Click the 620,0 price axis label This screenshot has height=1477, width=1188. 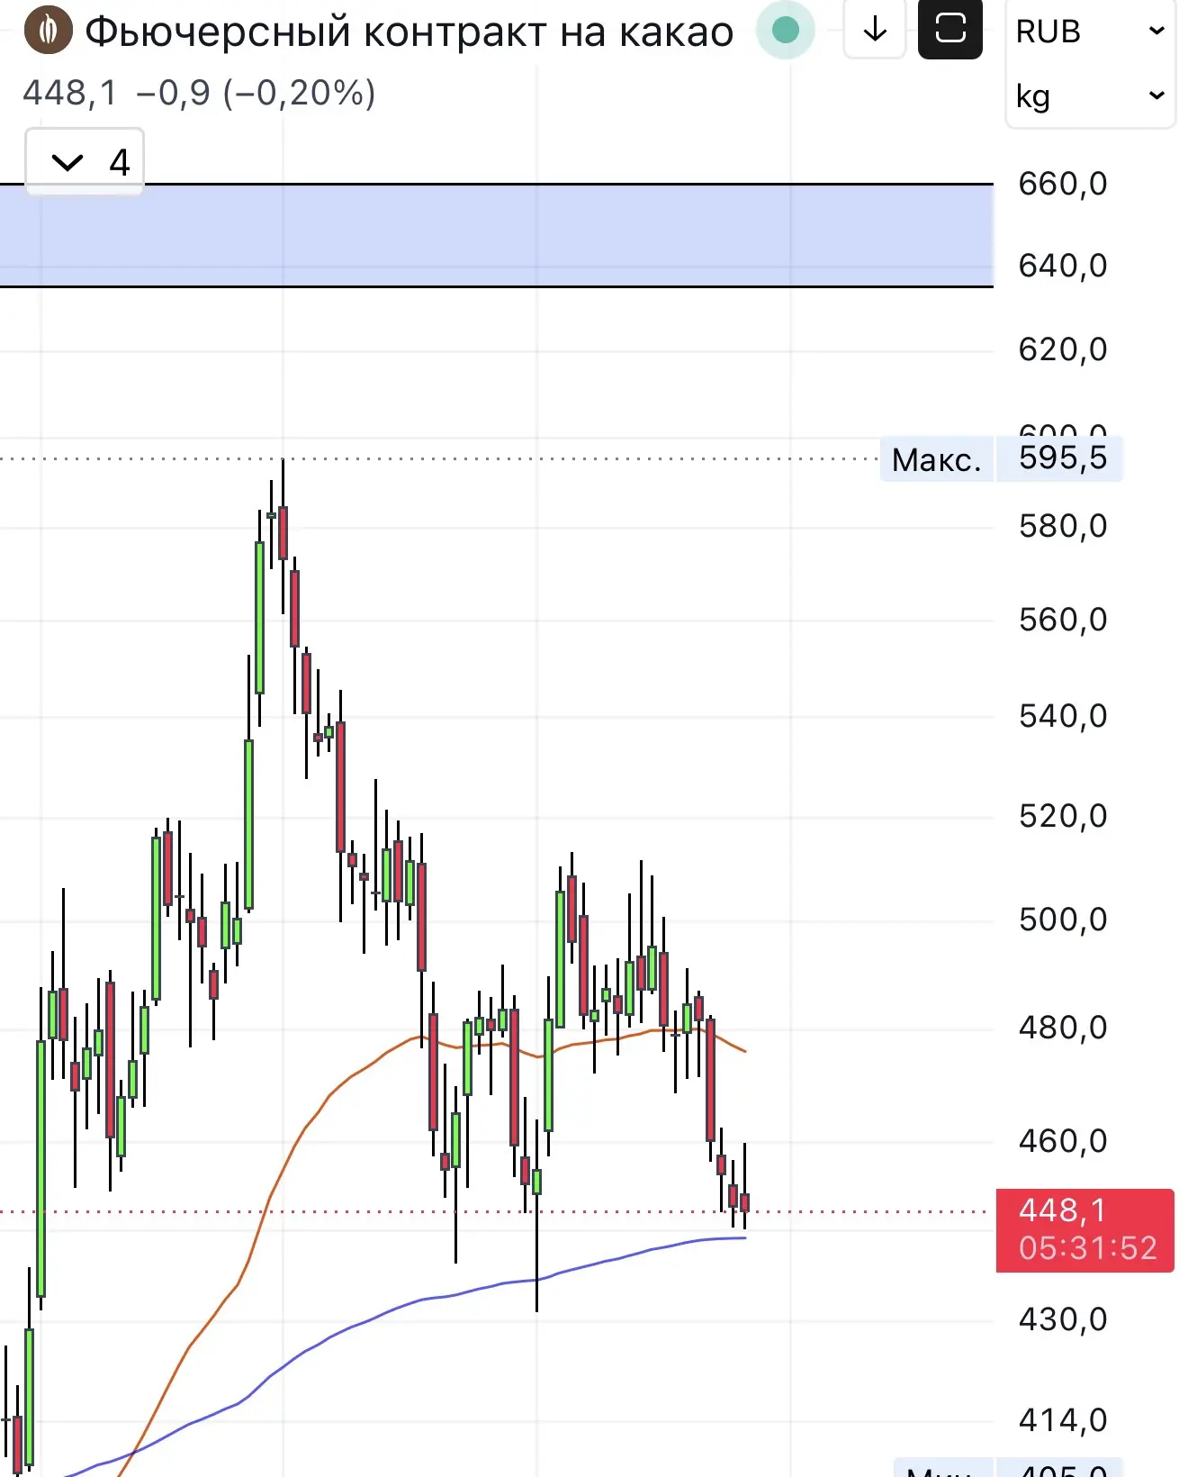tap(1063, 349)
